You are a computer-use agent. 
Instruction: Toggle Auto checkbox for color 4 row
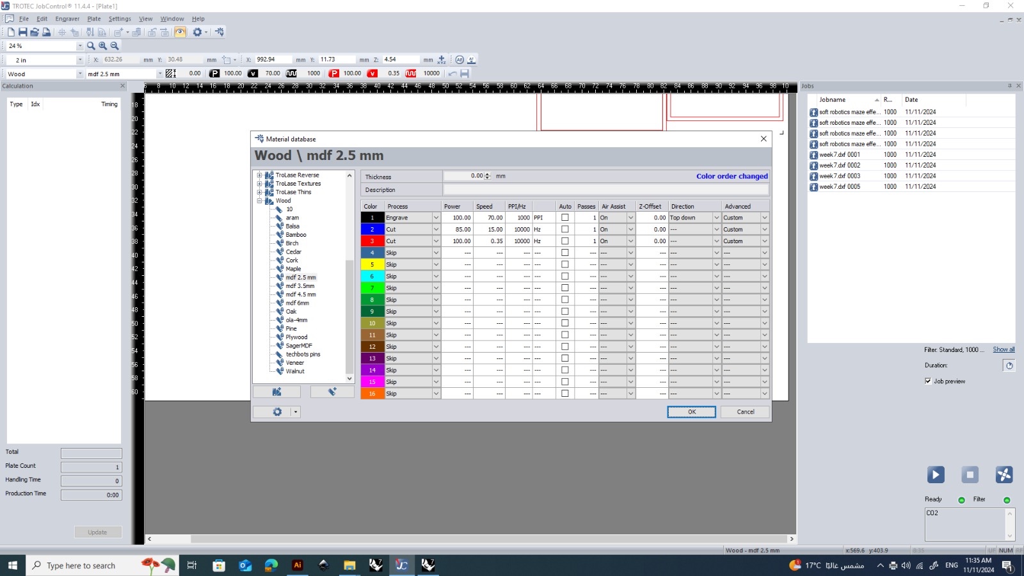pyautogui.click(x=565, y=253)
